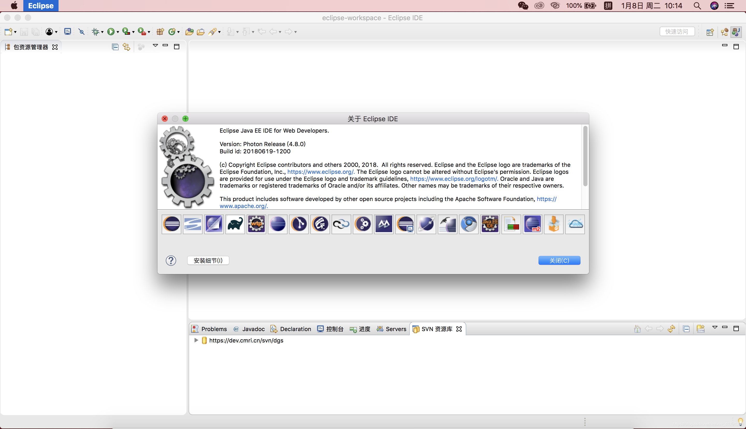Click the Gradle elephant plugin icon
This screenshot has height=429, width=746.
[x=235, y=224]
